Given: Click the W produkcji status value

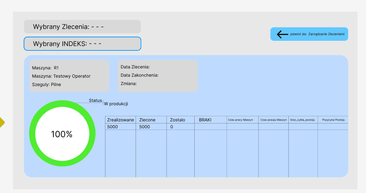Looking at the screenshot, I should (x=116, y=104).
